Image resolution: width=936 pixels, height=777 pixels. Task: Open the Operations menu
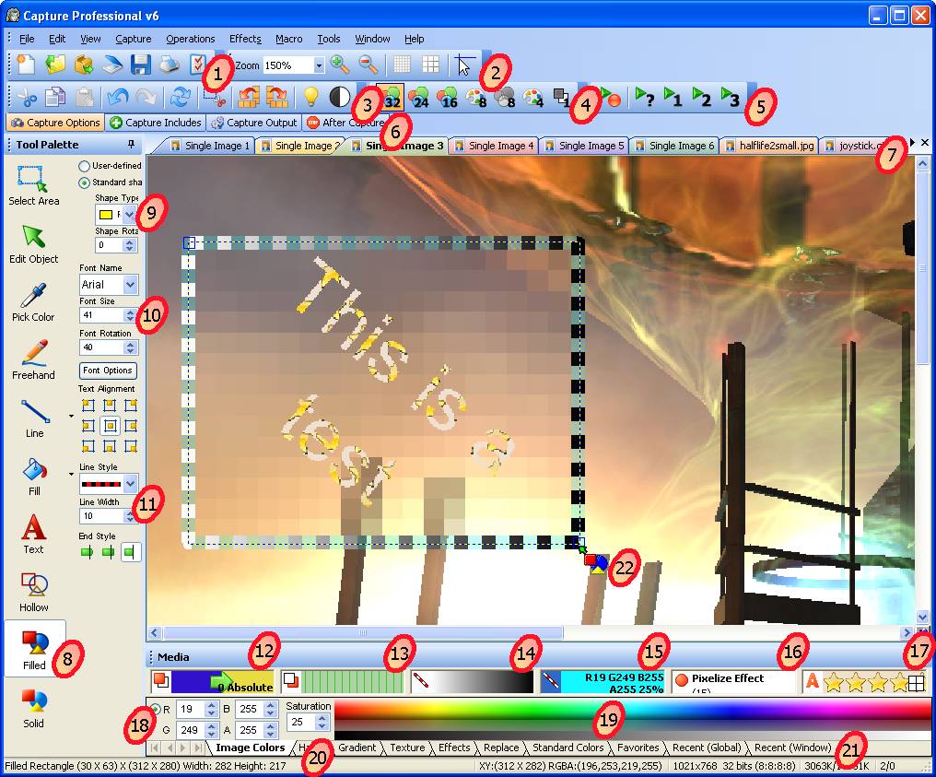pos(191,39)
